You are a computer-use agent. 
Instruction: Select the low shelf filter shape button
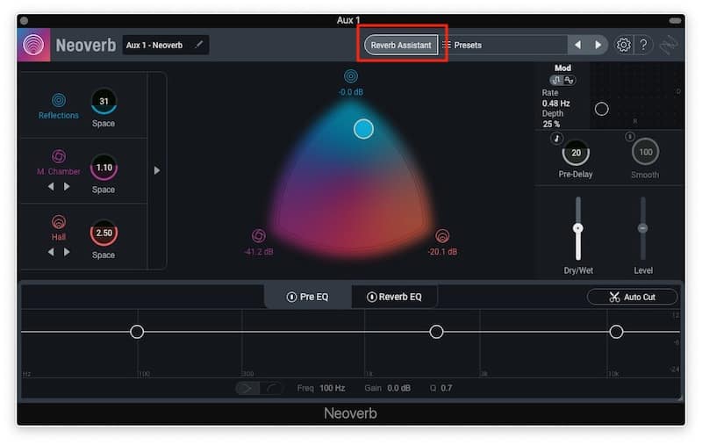(x=272, y=388)
